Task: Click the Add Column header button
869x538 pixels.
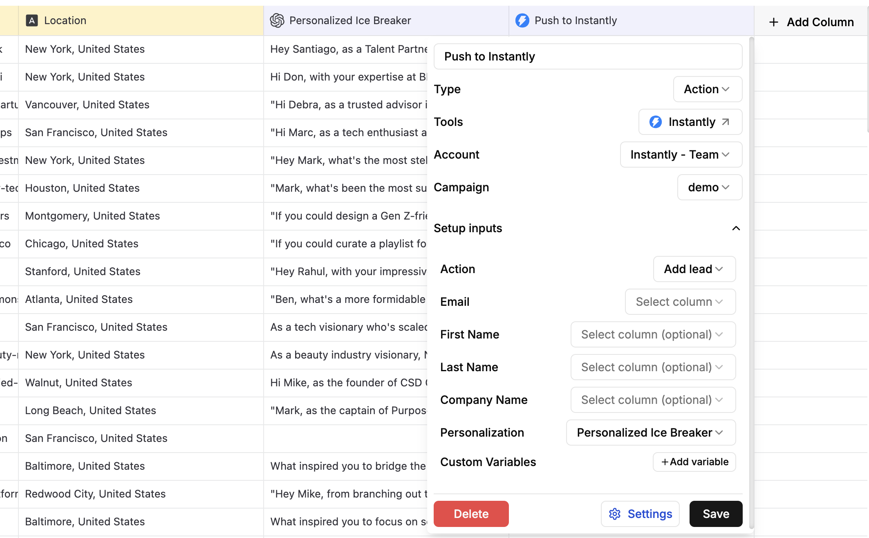Action: tap(811, 22)
